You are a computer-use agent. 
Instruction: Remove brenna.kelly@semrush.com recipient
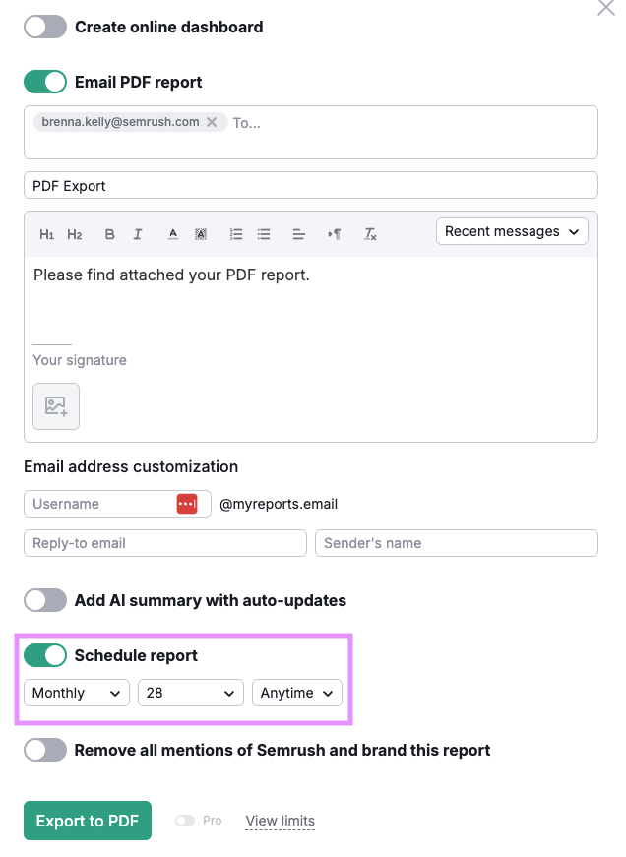click(212, 123)
